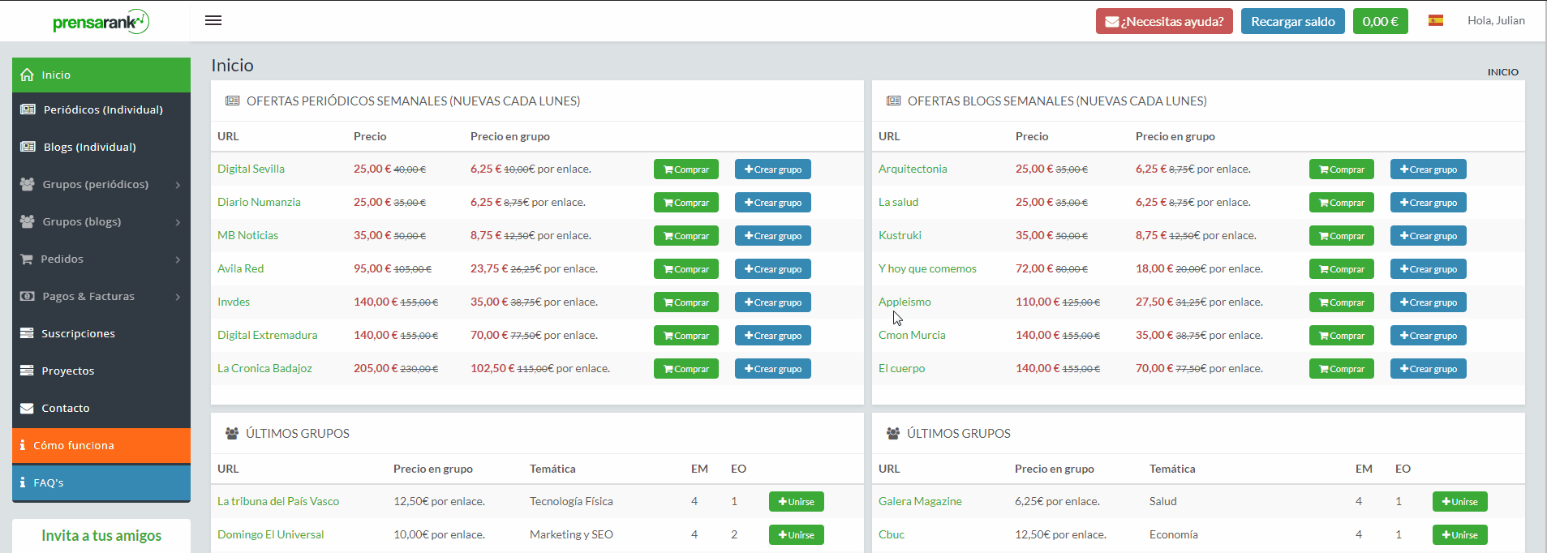Viewport: 1547px width, 553px height.
Task: Open the Diario Numanzia link
Action: 259,202
